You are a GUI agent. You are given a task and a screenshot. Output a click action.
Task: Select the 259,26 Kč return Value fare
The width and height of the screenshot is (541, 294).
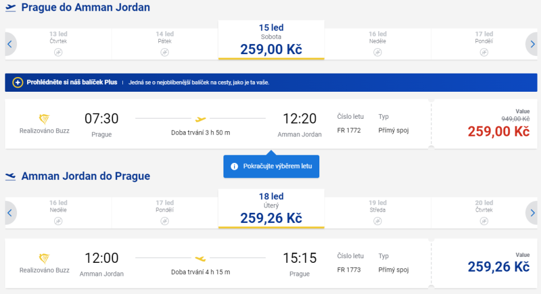[498, 266]
